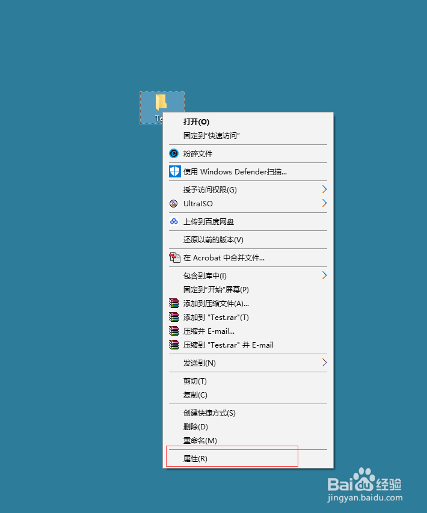The image size is (427, 513).
Task: Click the UltraISO disc icon
Action: tap(174, 203)
